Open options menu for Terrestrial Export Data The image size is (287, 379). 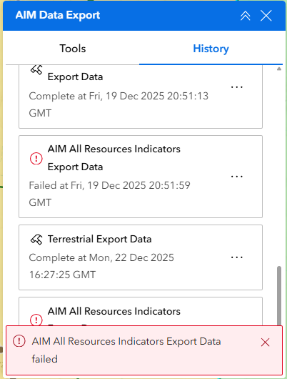(x=237, y=257)
